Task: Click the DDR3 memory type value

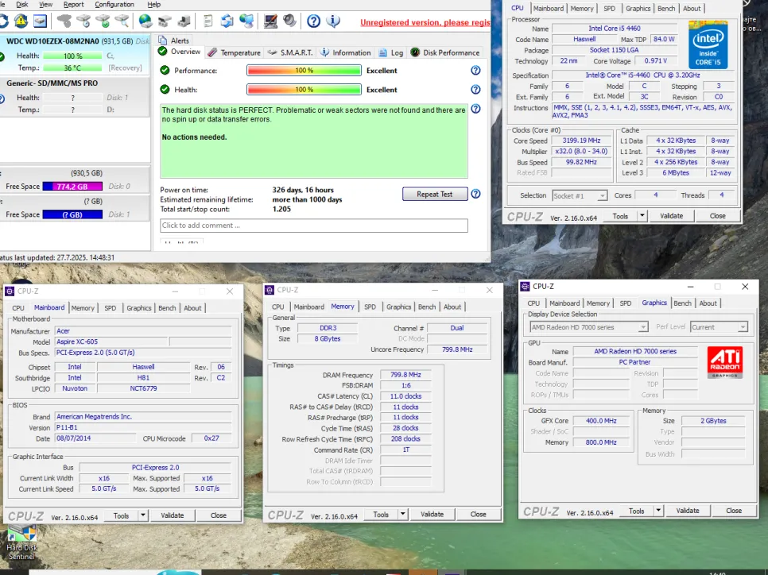Action: pyautogui.click(x=328, y=328)
